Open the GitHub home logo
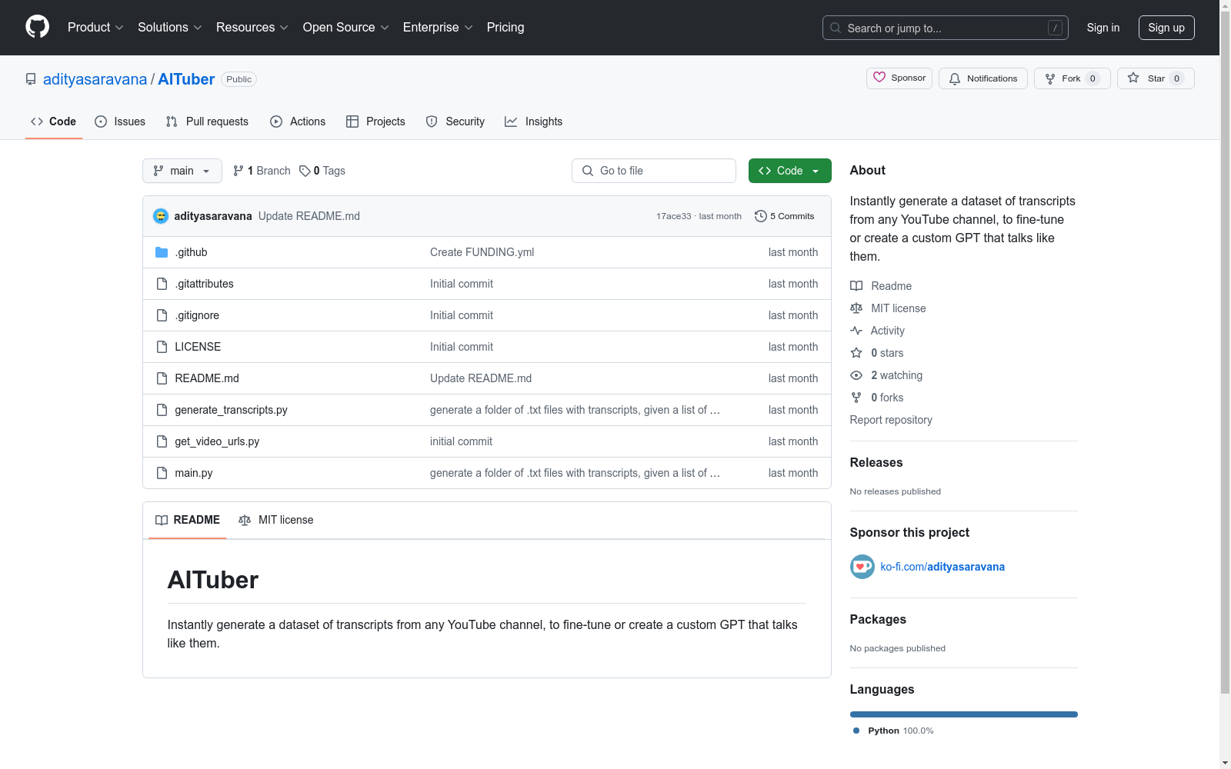This screenshot has width=1231, height=769. 37,27
